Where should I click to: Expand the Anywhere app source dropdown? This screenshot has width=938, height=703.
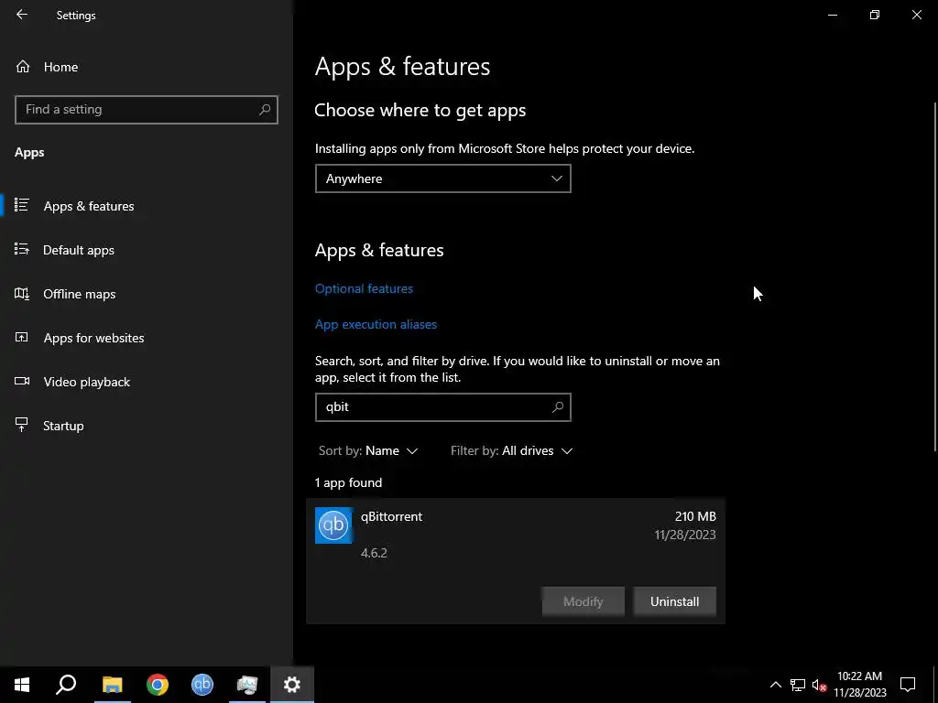tap(442, 178)
